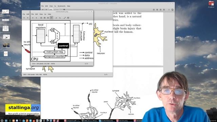Open Help menu in PDF viewer window

pyautogui.click(x=68, y=6)
